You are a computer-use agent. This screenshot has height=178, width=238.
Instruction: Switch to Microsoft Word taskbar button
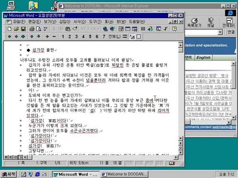click(x=76, y=174)
